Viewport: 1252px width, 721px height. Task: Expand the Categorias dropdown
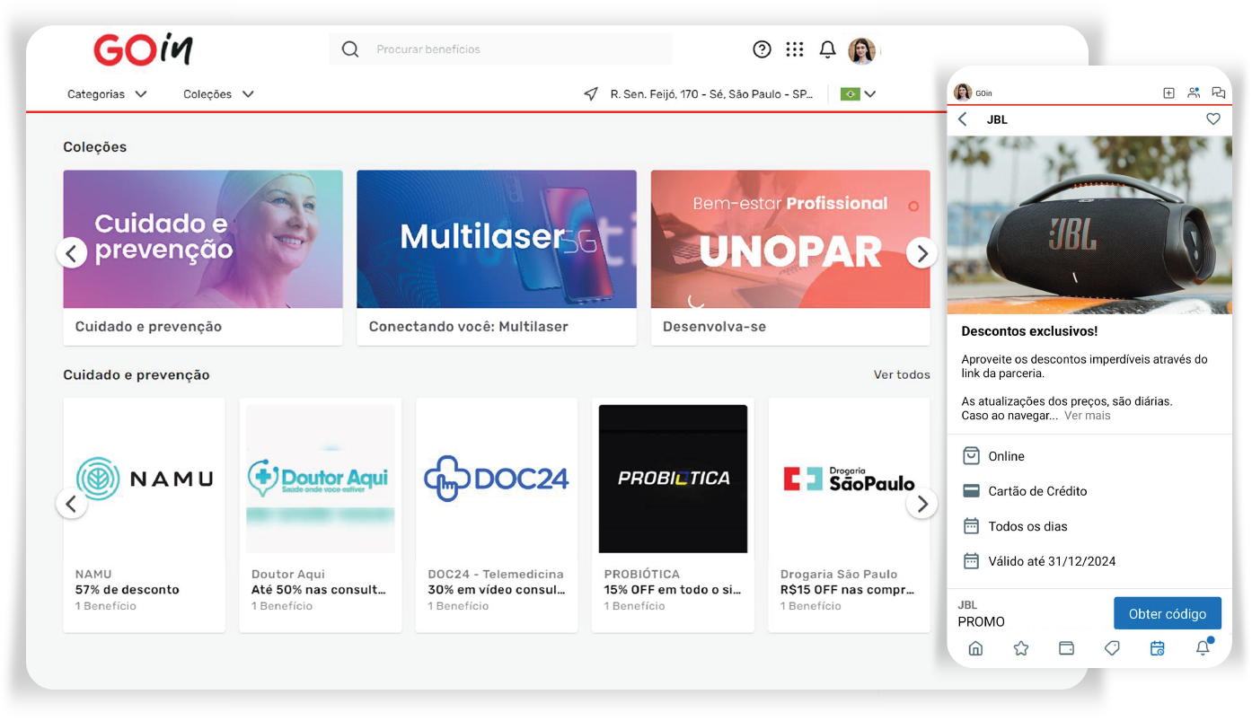[107, 94]
